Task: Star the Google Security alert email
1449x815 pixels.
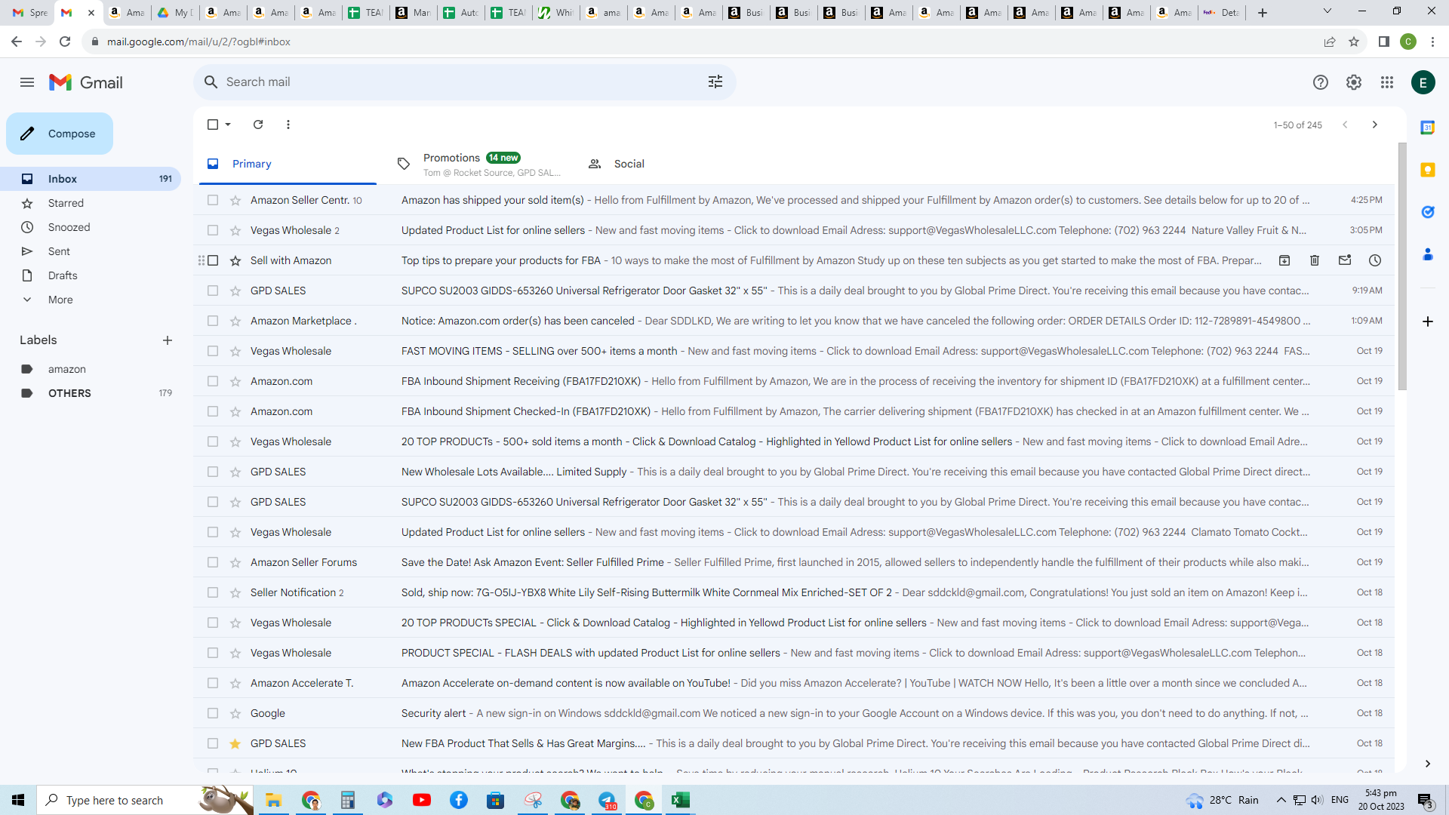Action: (235, 713)
